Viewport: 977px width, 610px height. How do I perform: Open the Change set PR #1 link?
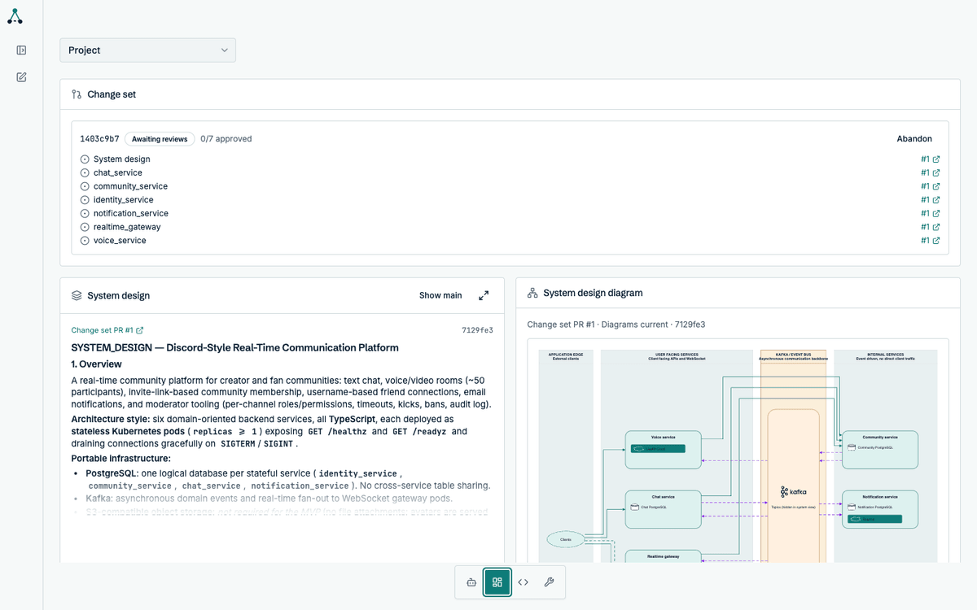pos(107,330)
